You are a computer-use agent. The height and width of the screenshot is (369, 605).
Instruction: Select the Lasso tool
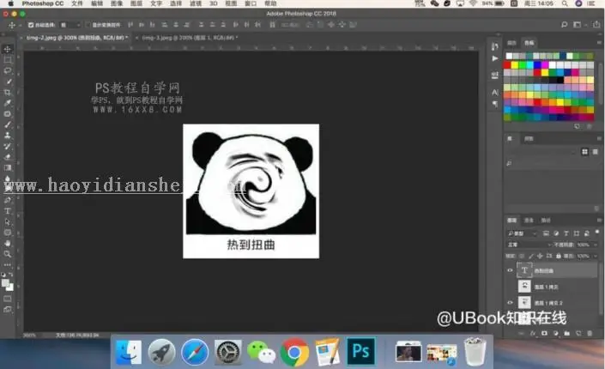tap(8, 70)
